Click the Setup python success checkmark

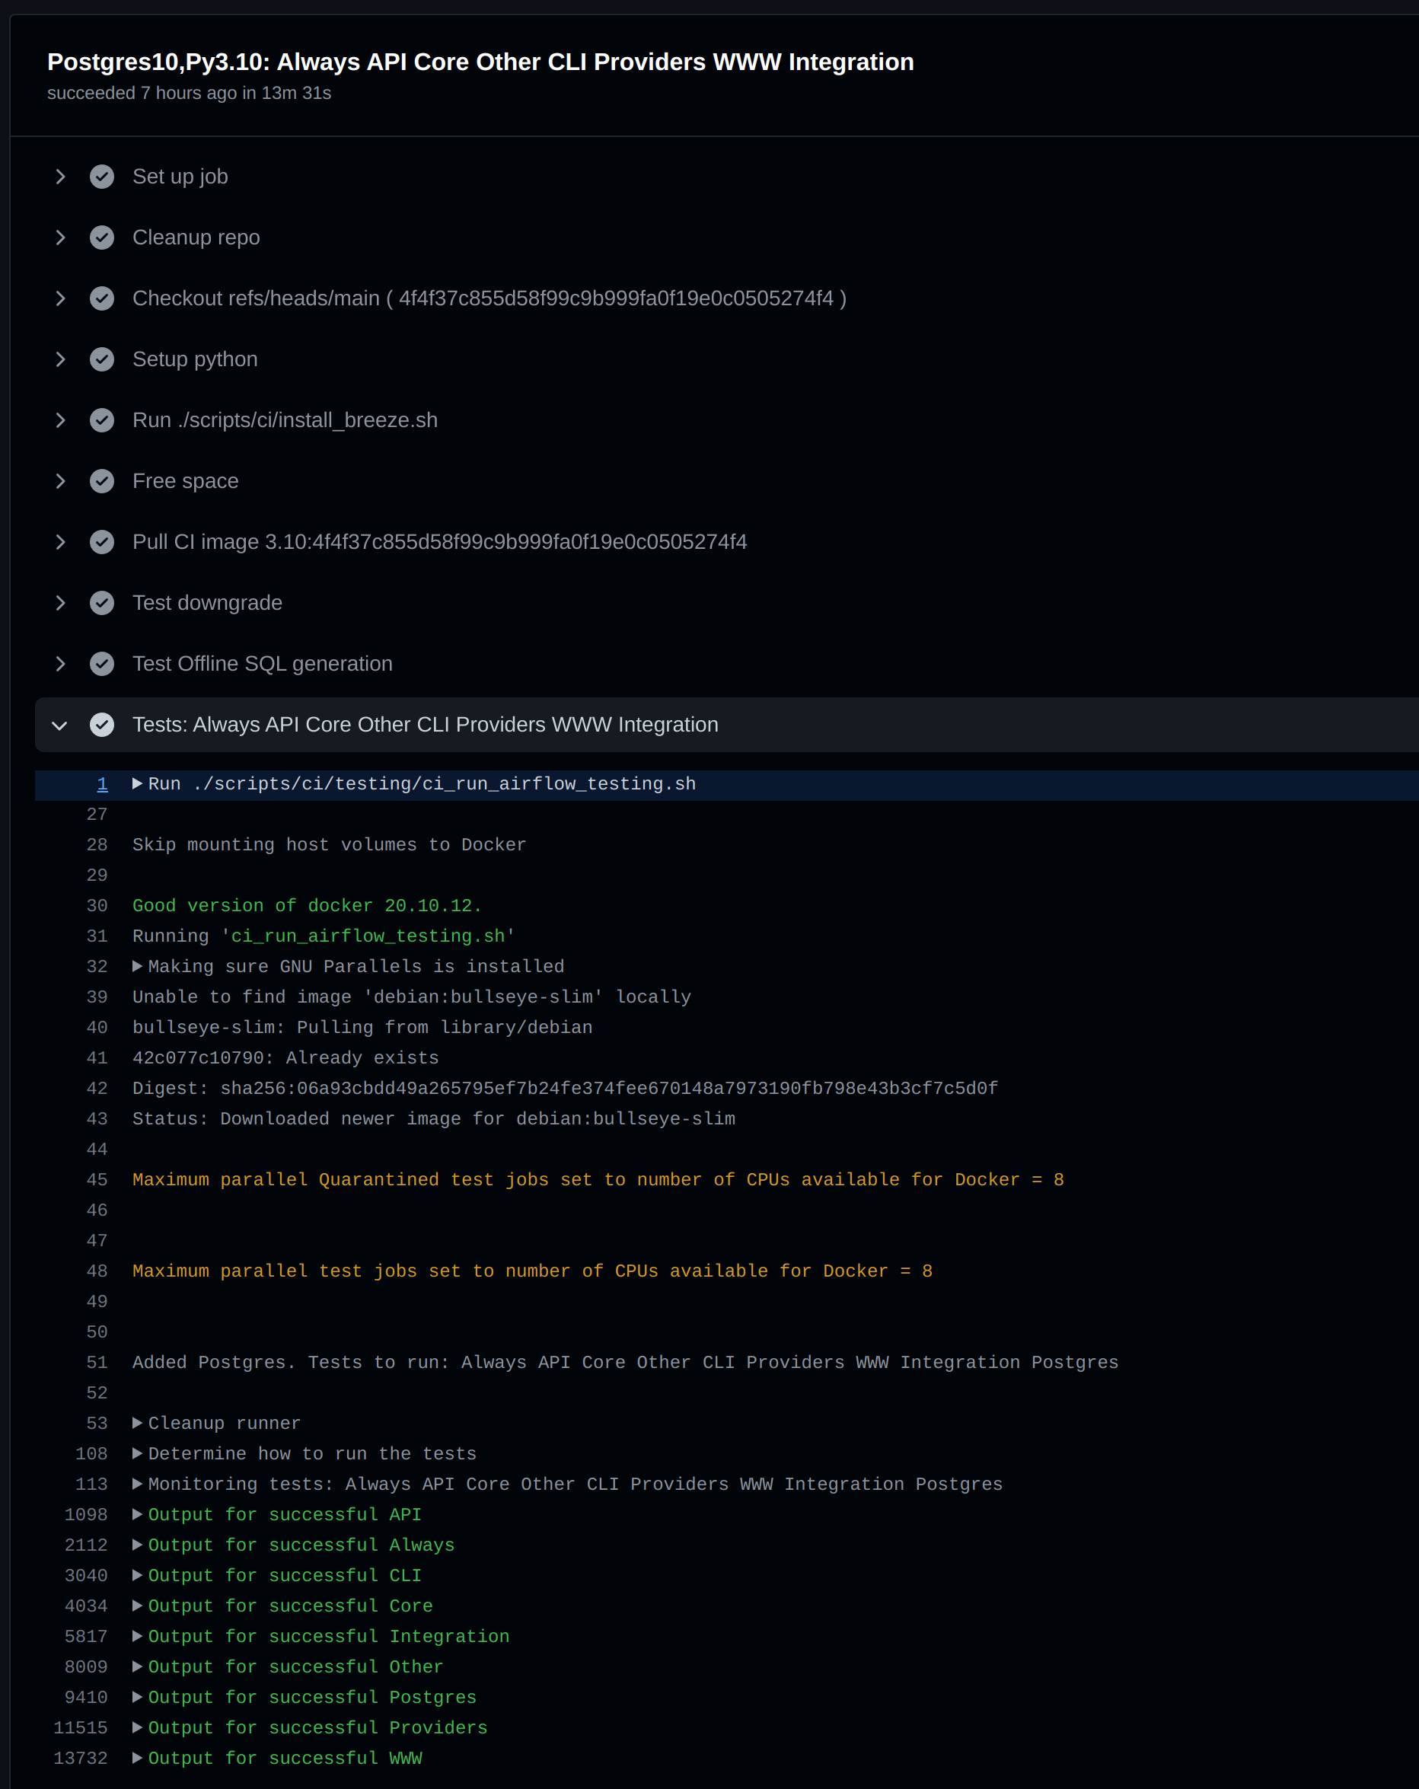coord(102,359)
